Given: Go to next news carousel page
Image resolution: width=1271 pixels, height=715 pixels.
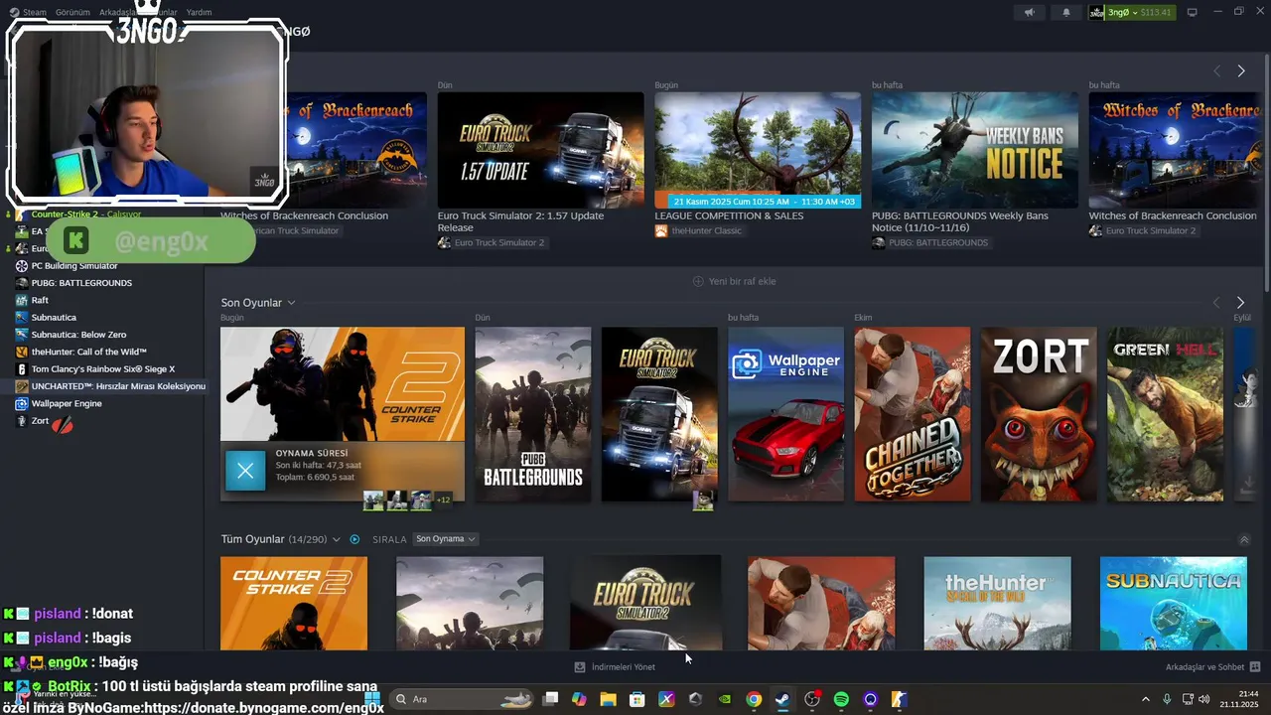Looking at the screenshot, I should click(x=1241, y=71).
